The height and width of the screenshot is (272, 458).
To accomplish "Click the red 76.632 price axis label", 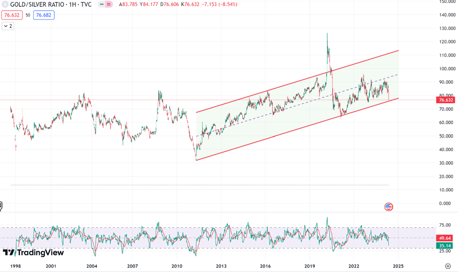I will tap(446, 100).
